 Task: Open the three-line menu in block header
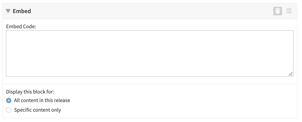point(289,11)
